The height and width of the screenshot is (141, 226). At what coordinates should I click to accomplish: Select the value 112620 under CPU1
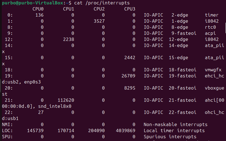click(x=66, y=100)
